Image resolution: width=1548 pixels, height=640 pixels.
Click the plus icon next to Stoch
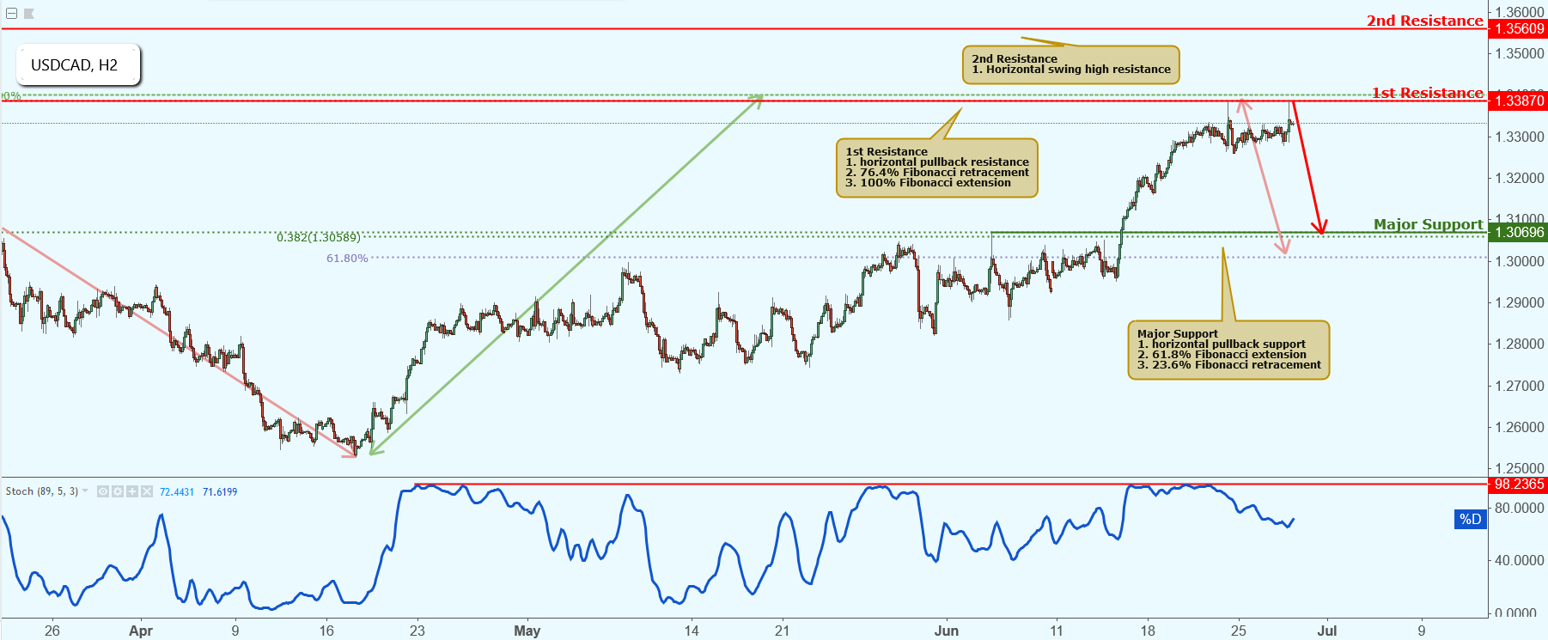click(132, 491)
